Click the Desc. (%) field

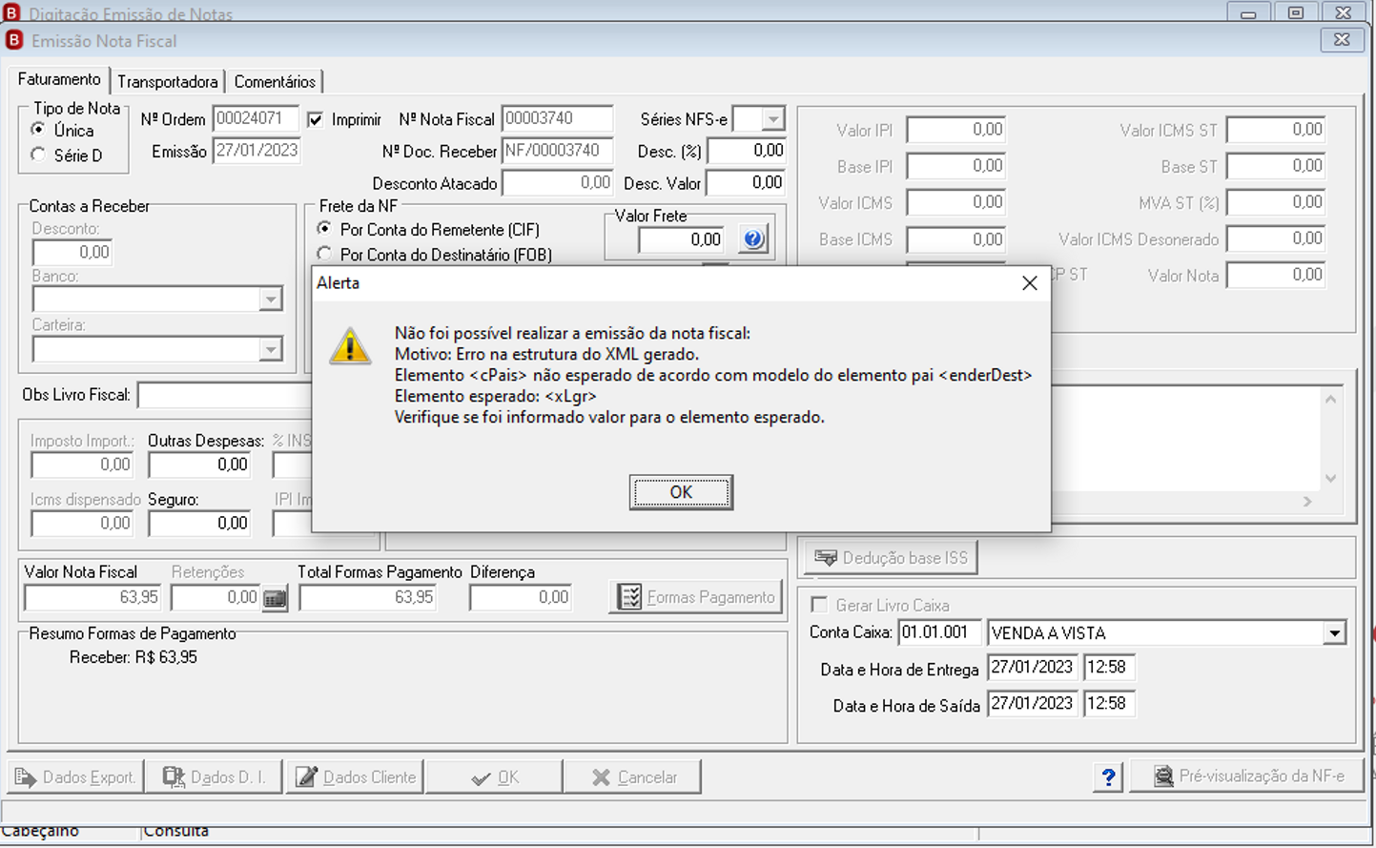747,151
